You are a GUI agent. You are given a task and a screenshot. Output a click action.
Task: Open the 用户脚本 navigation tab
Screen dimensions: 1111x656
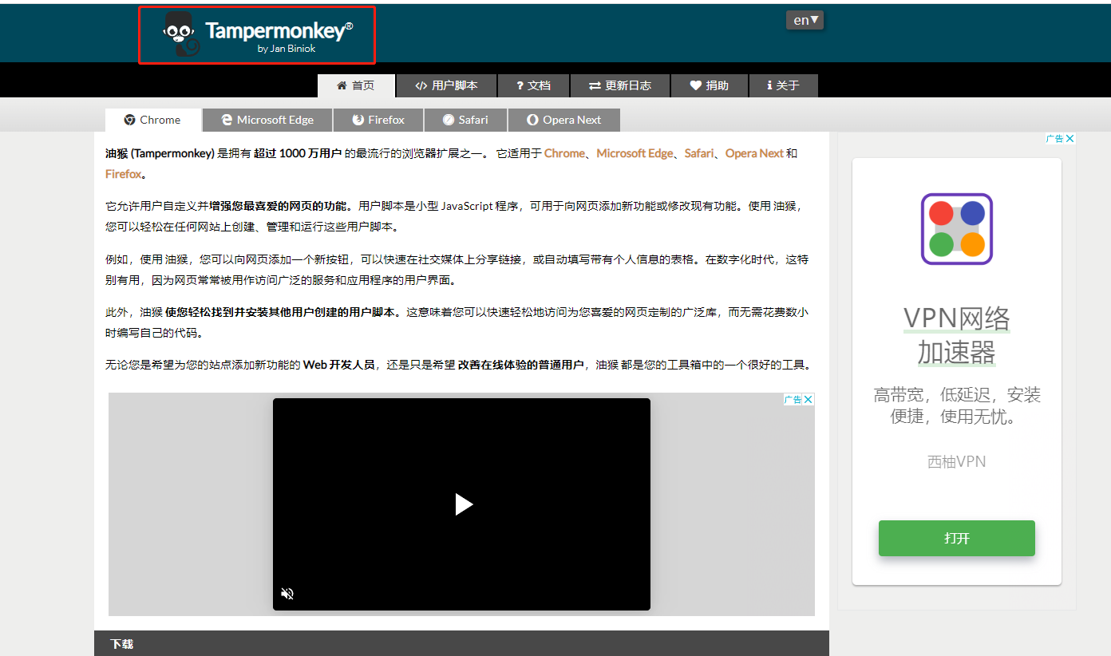point(447,85)
